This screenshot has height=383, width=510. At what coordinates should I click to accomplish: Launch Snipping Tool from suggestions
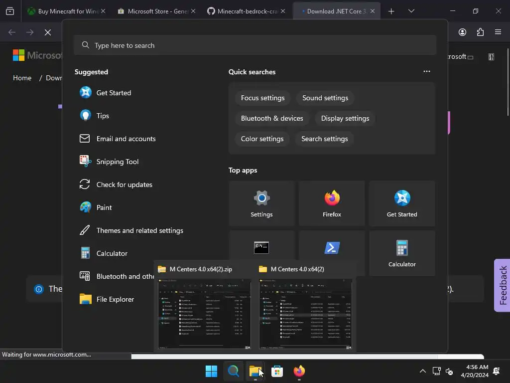tap(109, 162)
